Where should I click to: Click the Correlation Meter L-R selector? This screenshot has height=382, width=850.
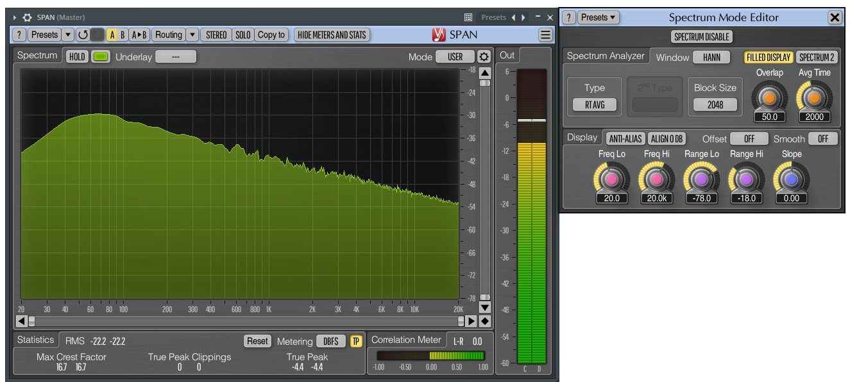point(459,341)
